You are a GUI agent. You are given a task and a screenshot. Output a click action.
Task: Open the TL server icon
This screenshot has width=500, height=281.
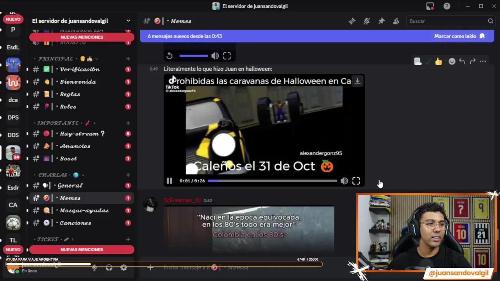(13, 240)
